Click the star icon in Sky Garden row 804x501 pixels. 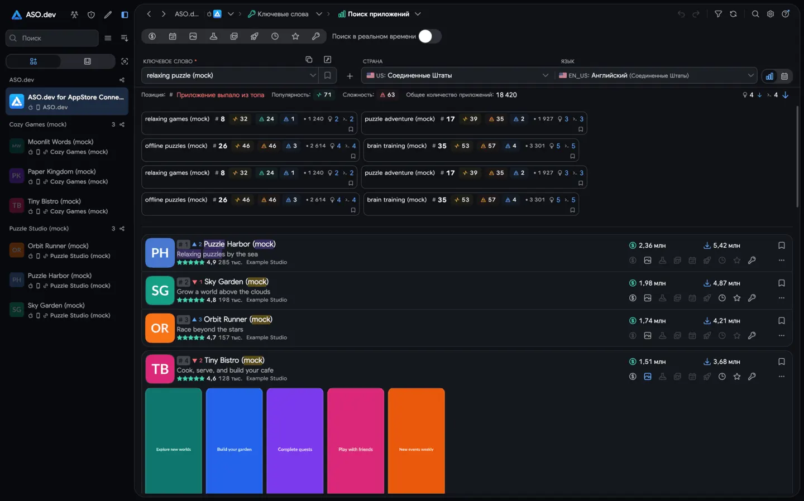pyautogui.click(x=737, y=298)
